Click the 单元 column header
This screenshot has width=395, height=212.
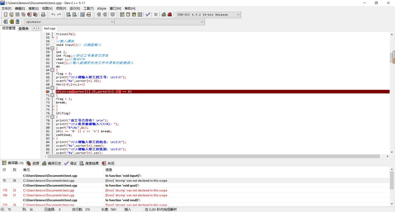pos(26,170)
